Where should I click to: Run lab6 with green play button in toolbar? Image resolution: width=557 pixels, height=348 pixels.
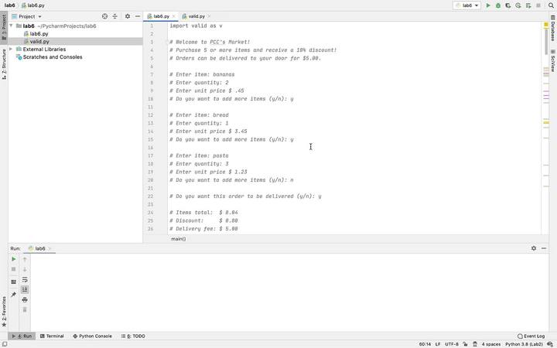click(x=488, y=5)
